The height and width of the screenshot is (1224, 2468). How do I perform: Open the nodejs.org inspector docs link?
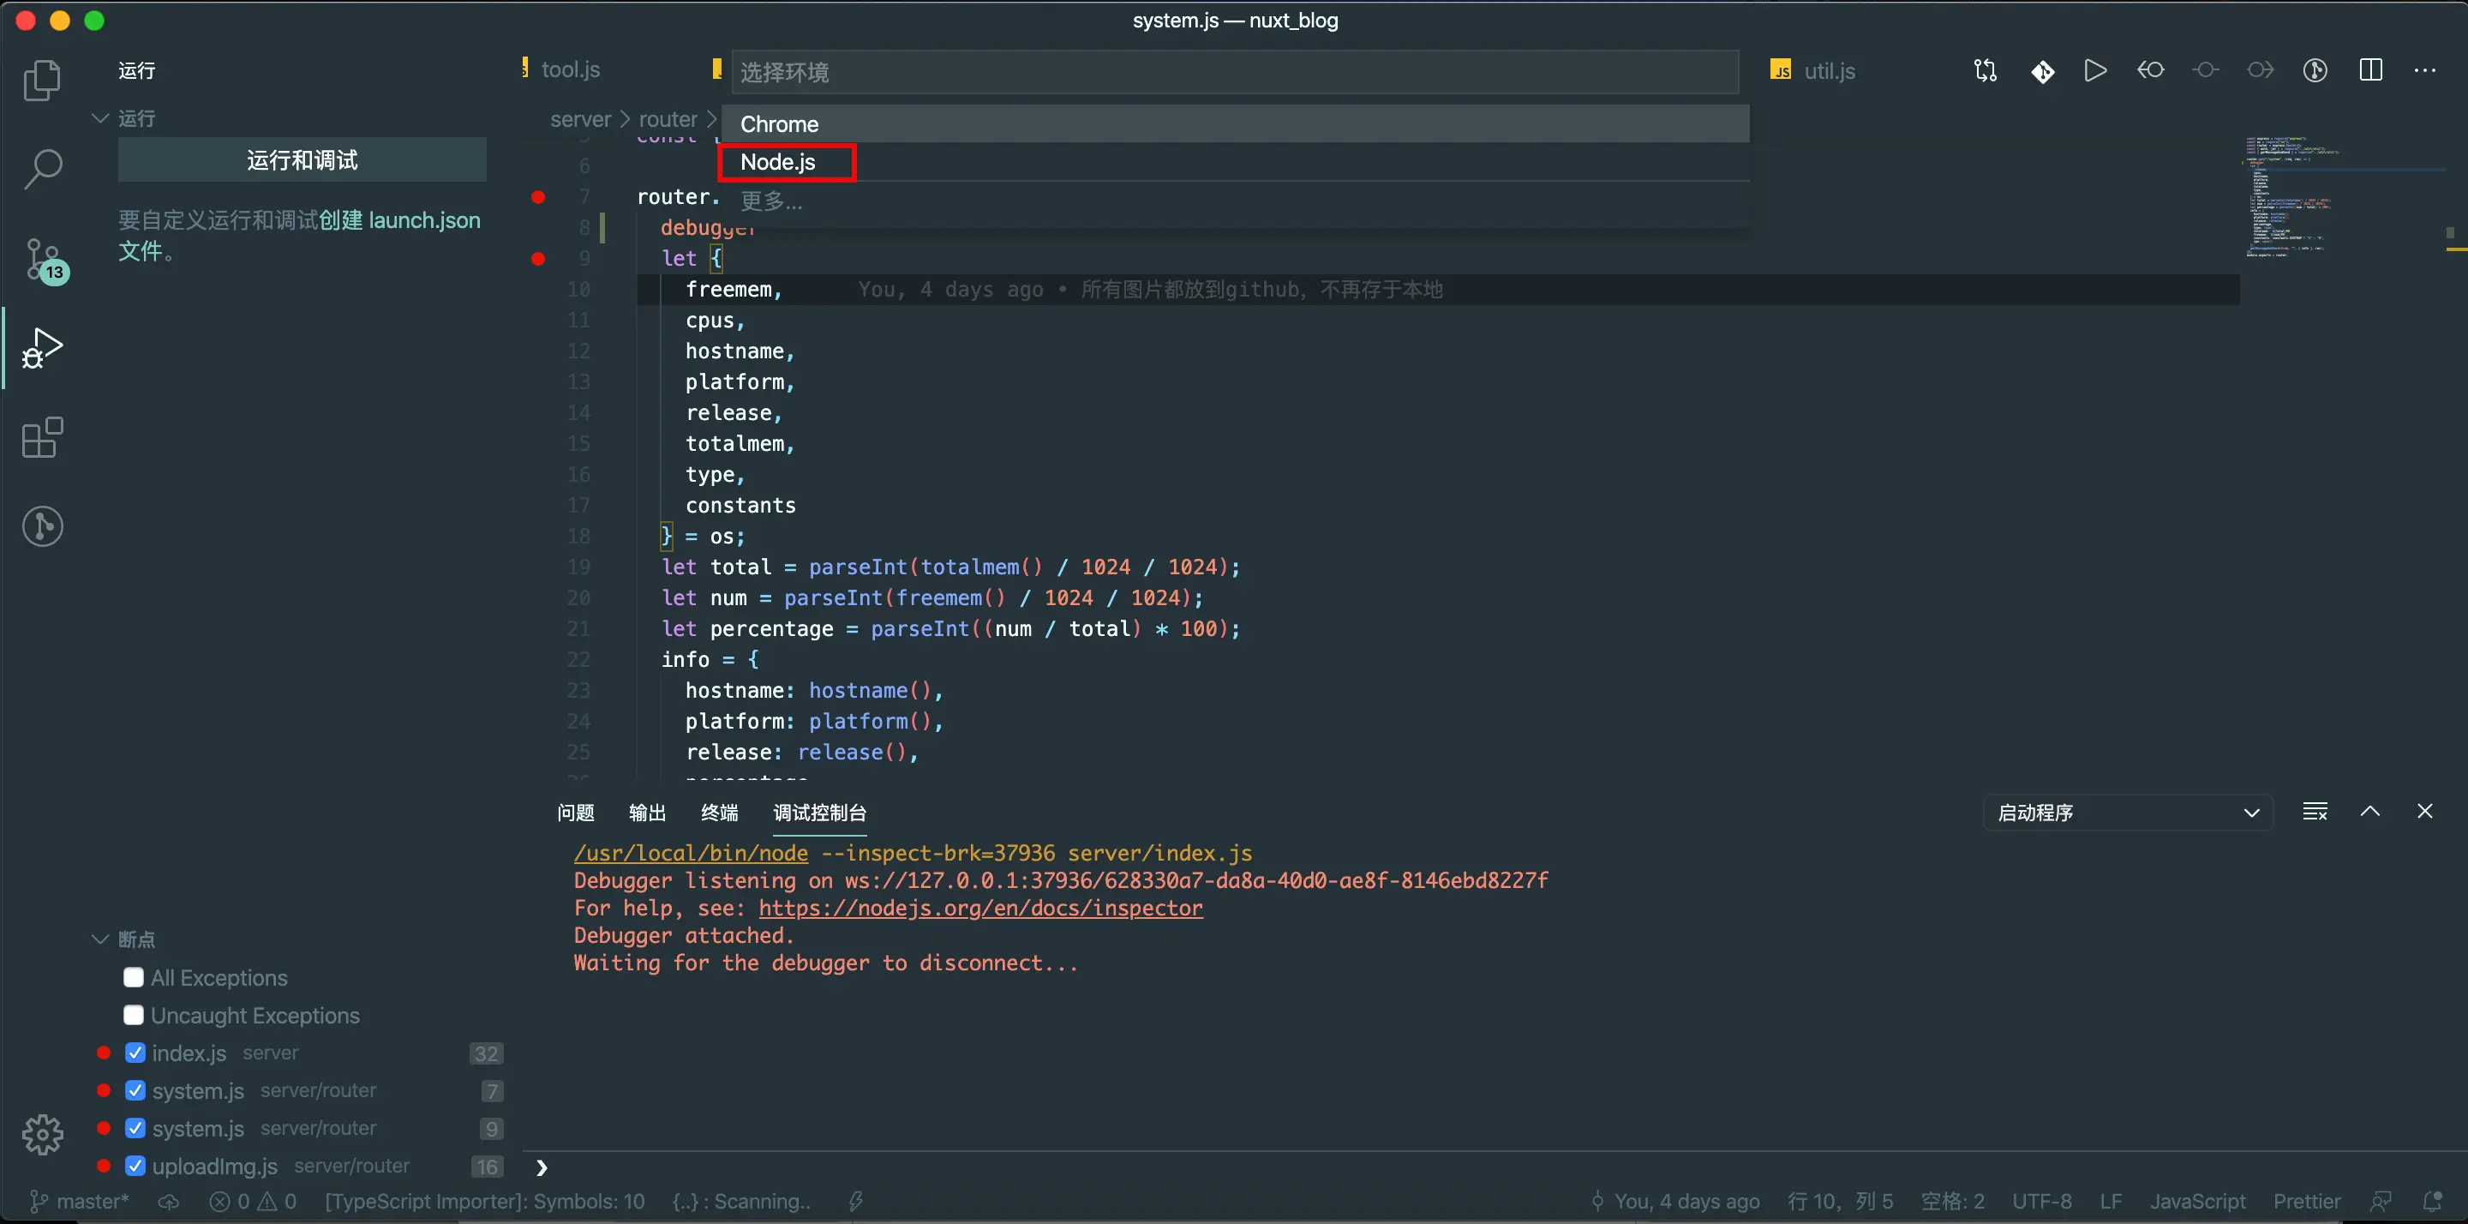pyautogui.click(x=980, y=908)
